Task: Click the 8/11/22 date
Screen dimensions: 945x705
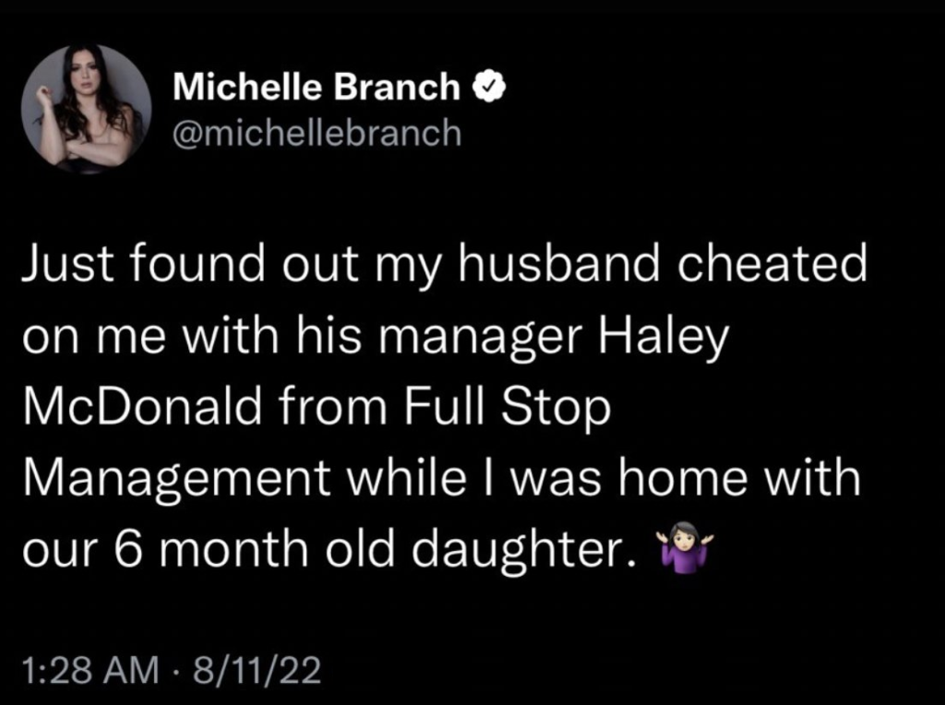Action: click(x=257, y=670)
